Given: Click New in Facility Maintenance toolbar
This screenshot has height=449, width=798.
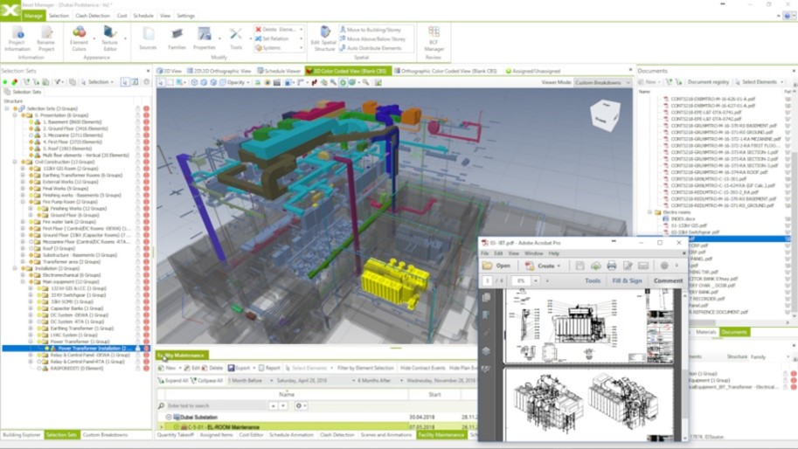Looking at the screenshot, I should pyautogui.click(x=167, y=368).
